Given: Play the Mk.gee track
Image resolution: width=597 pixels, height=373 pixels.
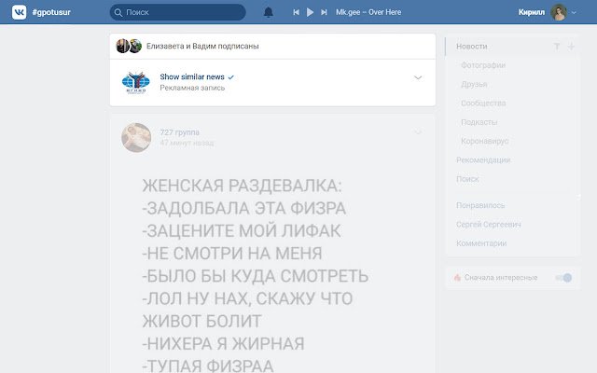Looking at the screenshot, I should [310, 12].
